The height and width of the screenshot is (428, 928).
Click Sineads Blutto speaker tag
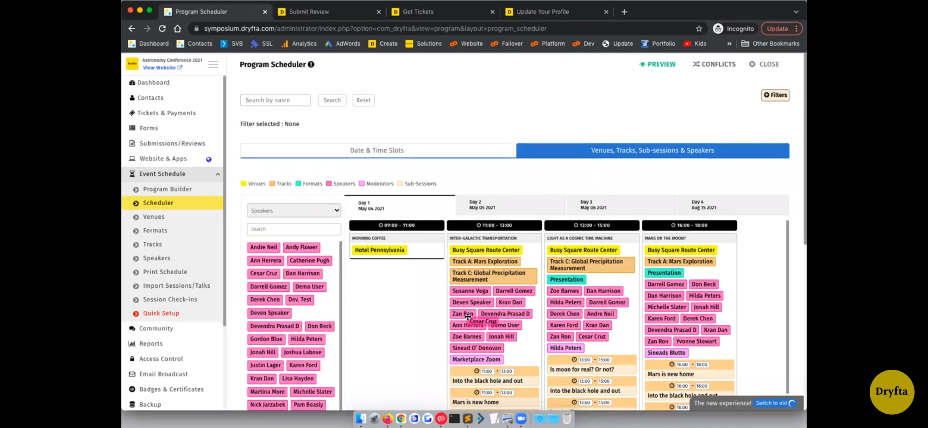[x=666, y=353]
